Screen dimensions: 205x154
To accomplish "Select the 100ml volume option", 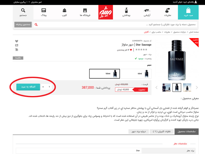I will pyautogui.click(x=105, y=74).
